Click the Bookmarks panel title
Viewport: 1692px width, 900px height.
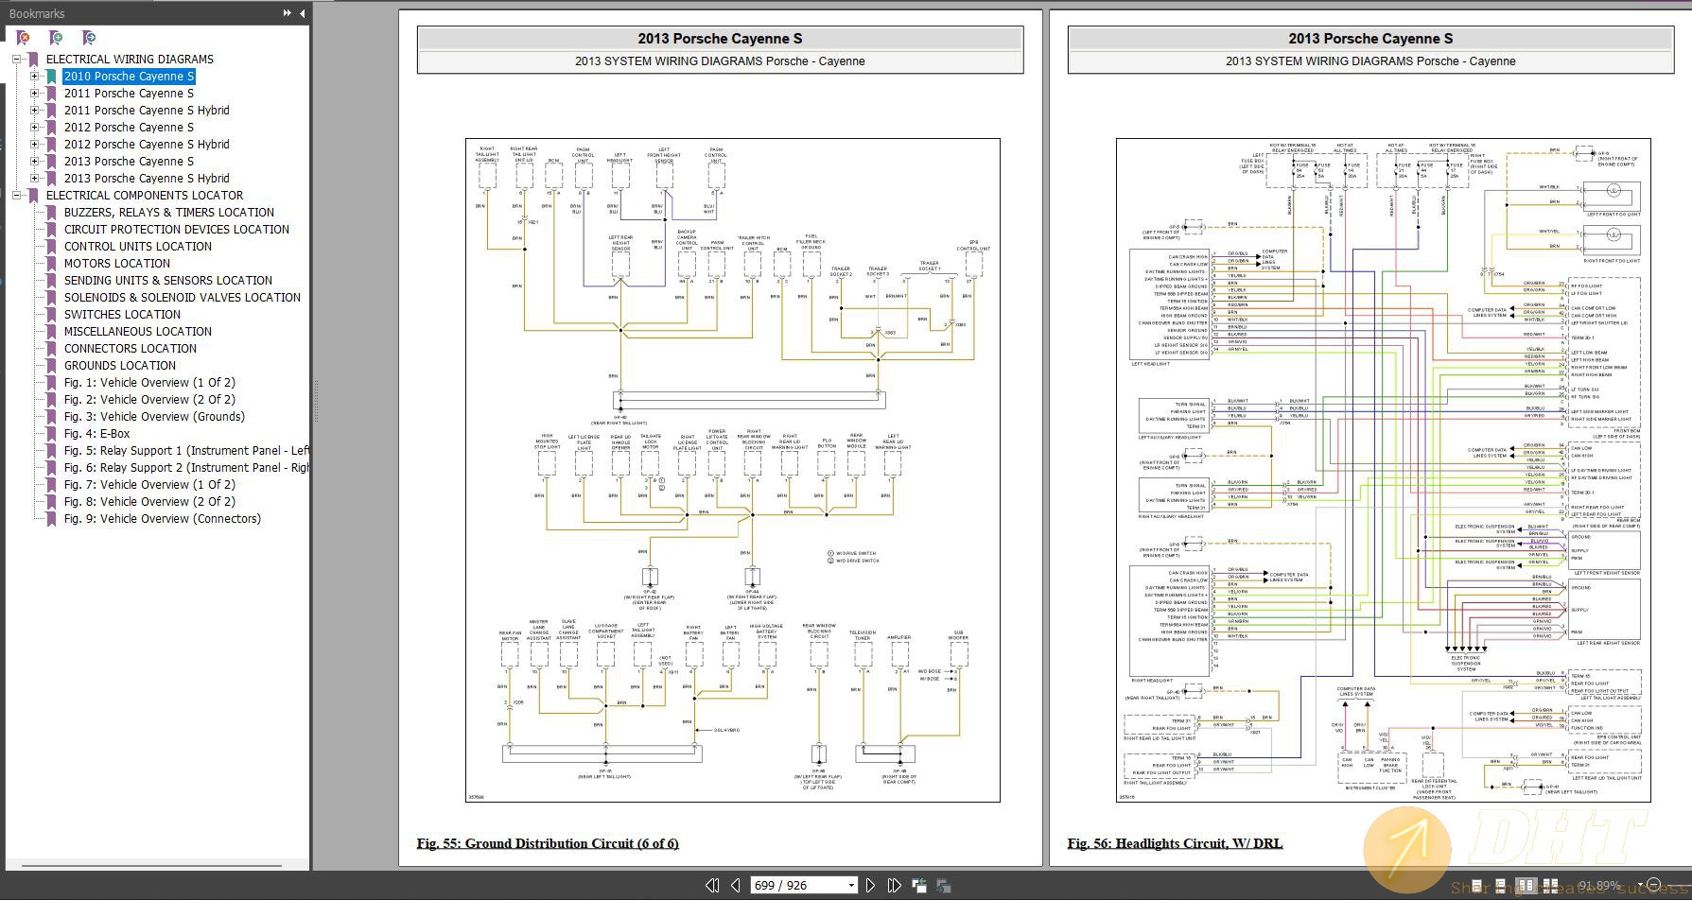tap(37, 13)
